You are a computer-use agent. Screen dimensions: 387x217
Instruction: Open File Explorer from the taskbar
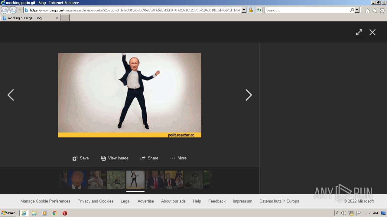click(x=34, y=213)
